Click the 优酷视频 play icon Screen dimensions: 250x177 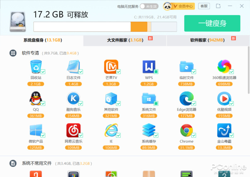click(x=224, y=98)
